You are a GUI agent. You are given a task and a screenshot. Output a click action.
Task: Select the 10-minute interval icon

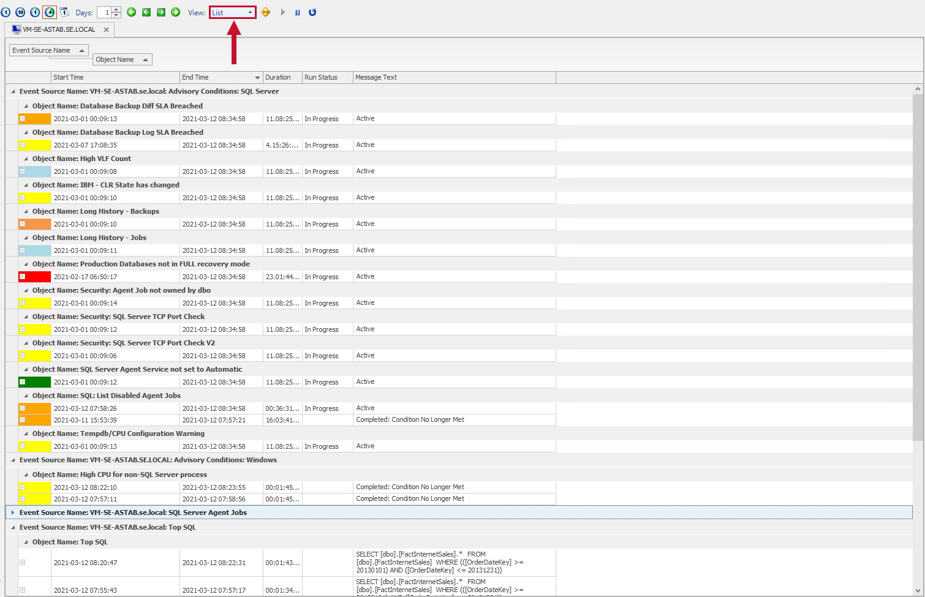pyautogui.click(x=19, y=12)
